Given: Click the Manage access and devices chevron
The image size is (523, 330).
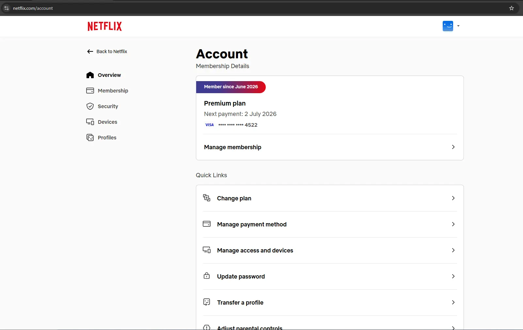Looking at the screenshot, I should pos(453,250).
